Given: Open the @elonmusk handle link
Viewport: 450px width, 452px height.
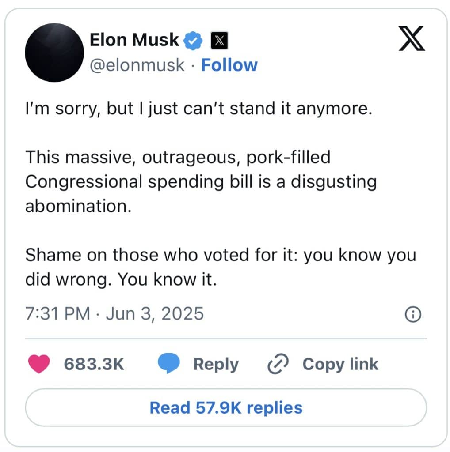Looking at the screenshot, I should (137, 65).
